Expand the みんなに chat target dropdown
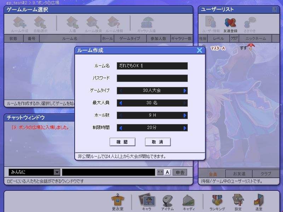Screen dimensions: 283x212 (x=57, y=172)
